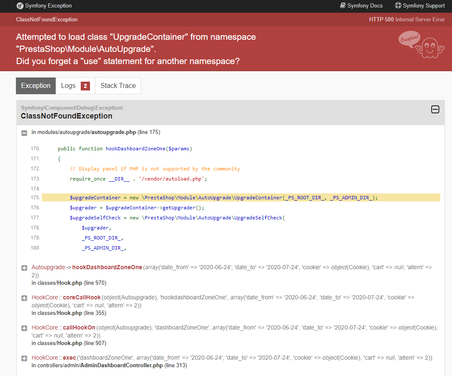Viewport: 452px width, 376px height.
Task: Click the Autoupgrade class name in trace
Action: (49, 267)
